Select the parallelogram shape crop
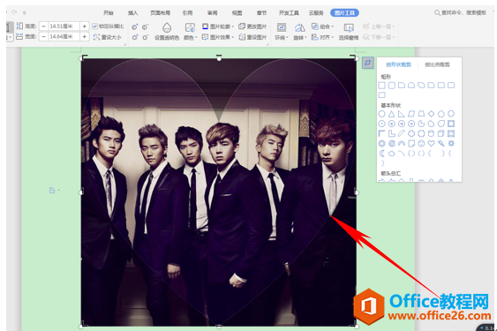The image size is (497, 331). tap(411, 114)
